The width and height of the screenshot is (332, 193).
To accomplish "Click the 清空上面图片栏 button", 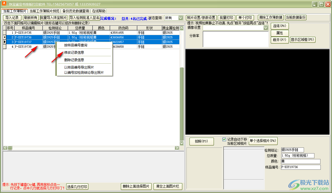I will tap(168, 186).
